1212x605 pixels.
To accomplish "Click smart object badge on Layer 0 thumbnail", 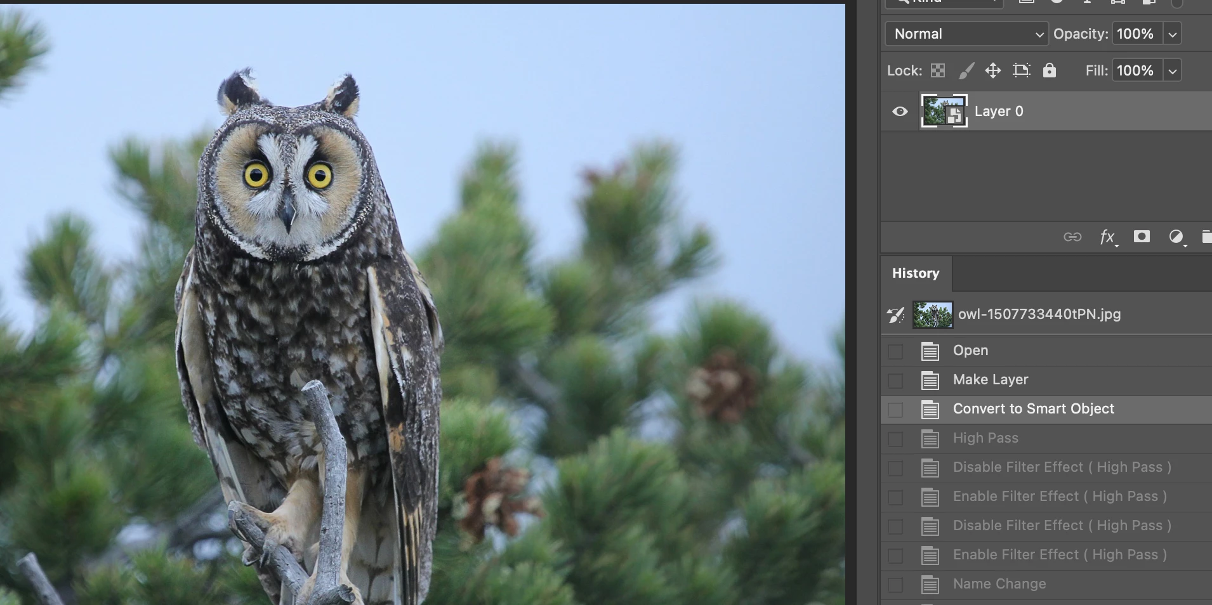I will tap(954, 115).
